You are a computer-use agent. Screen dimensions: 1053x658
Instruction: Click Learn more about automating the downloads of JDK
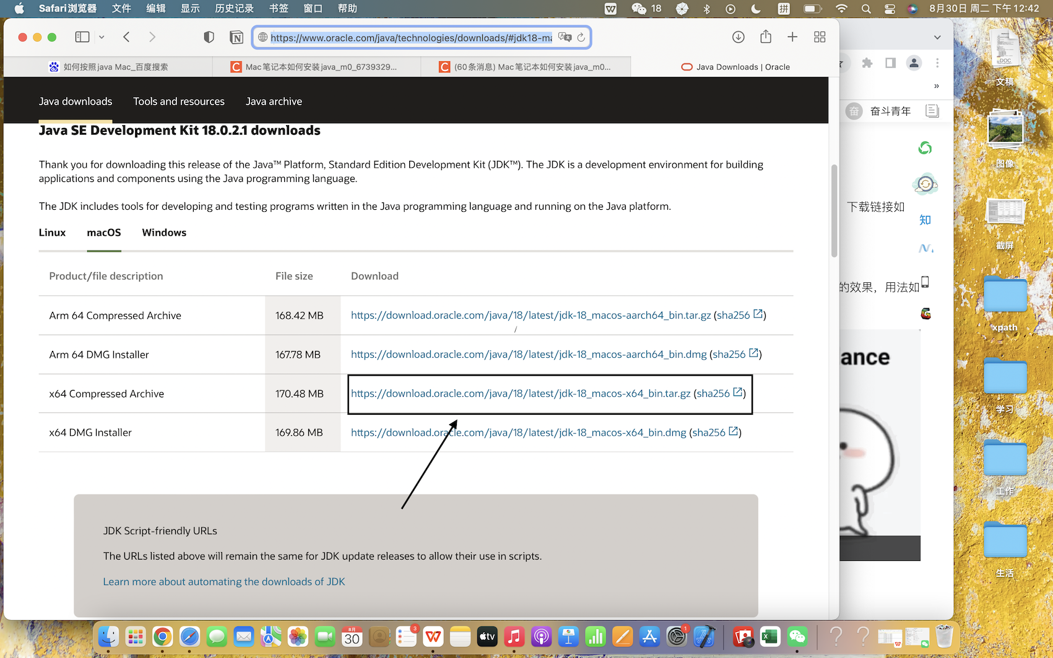point(224,582)
